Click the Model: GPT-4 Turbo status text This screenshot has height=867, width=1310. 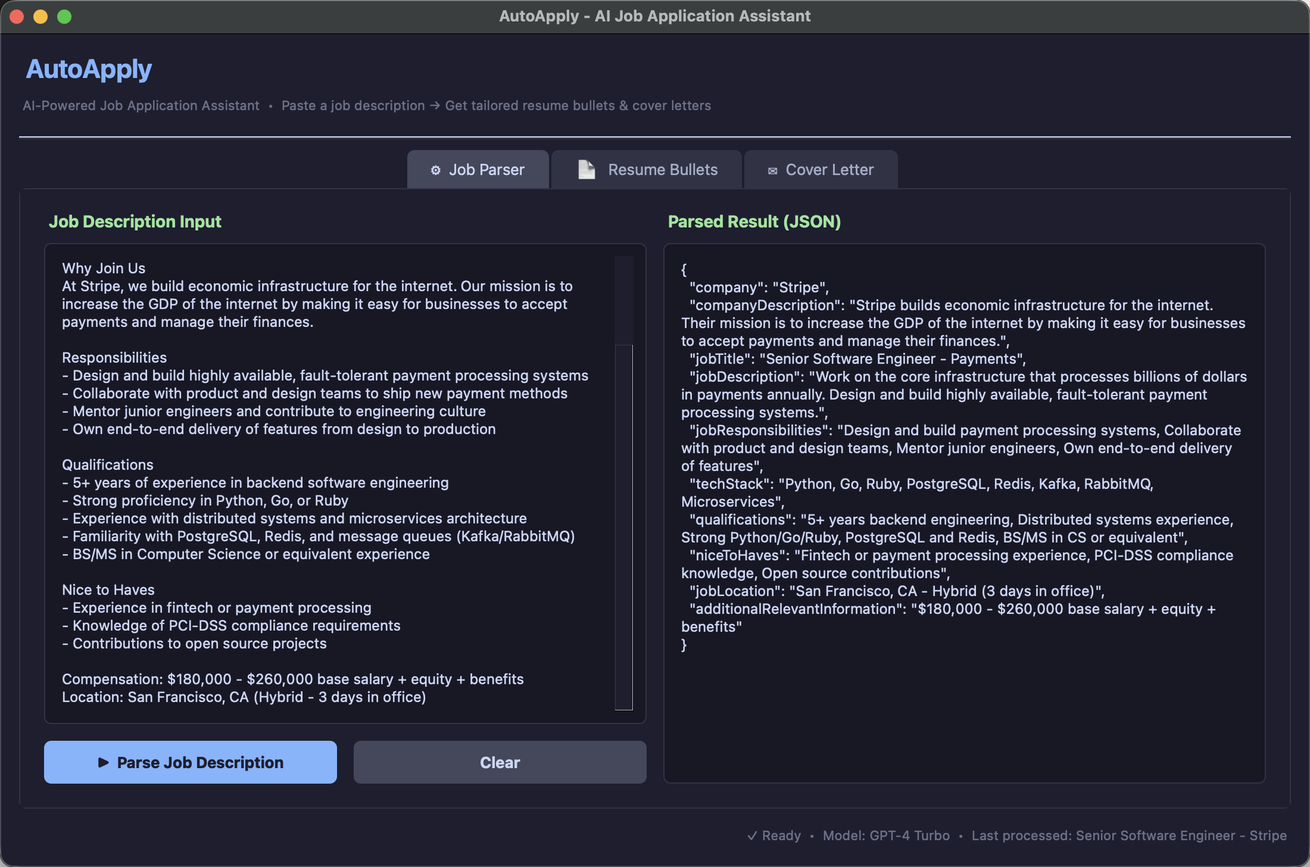pos(886,835)
